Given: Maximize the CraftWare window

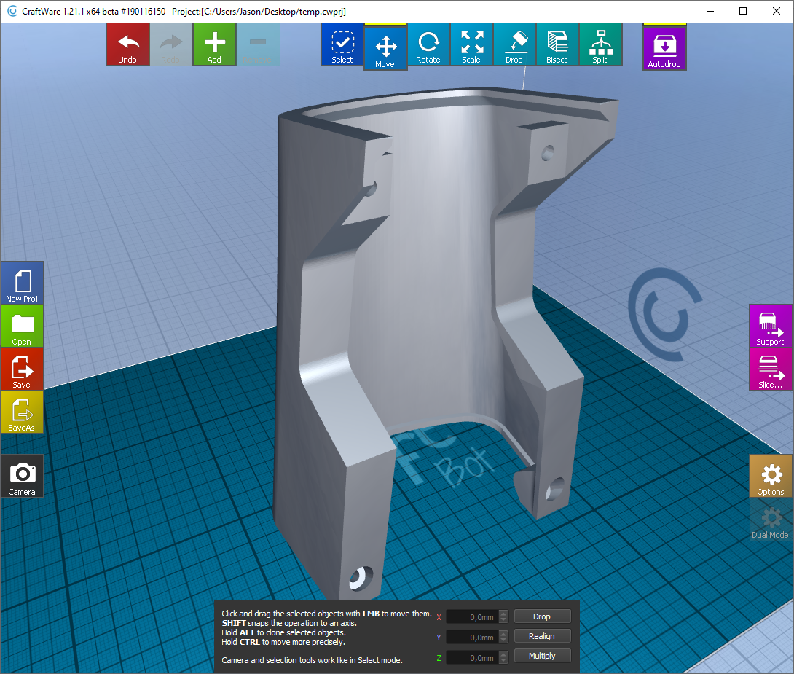Looking at the screenshot, I should click(743, 11).
